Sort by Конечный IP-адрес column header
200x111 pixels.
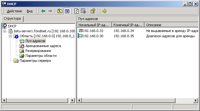(128, 25)
